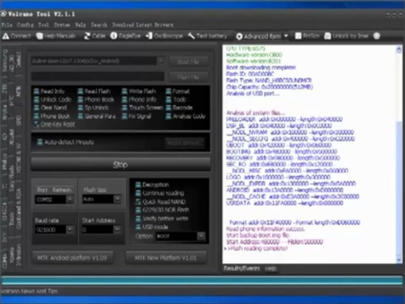Take a screenshot with PrtScn

coord(307,36)
